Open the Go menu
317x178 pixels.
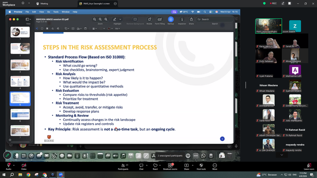(49, 12)
